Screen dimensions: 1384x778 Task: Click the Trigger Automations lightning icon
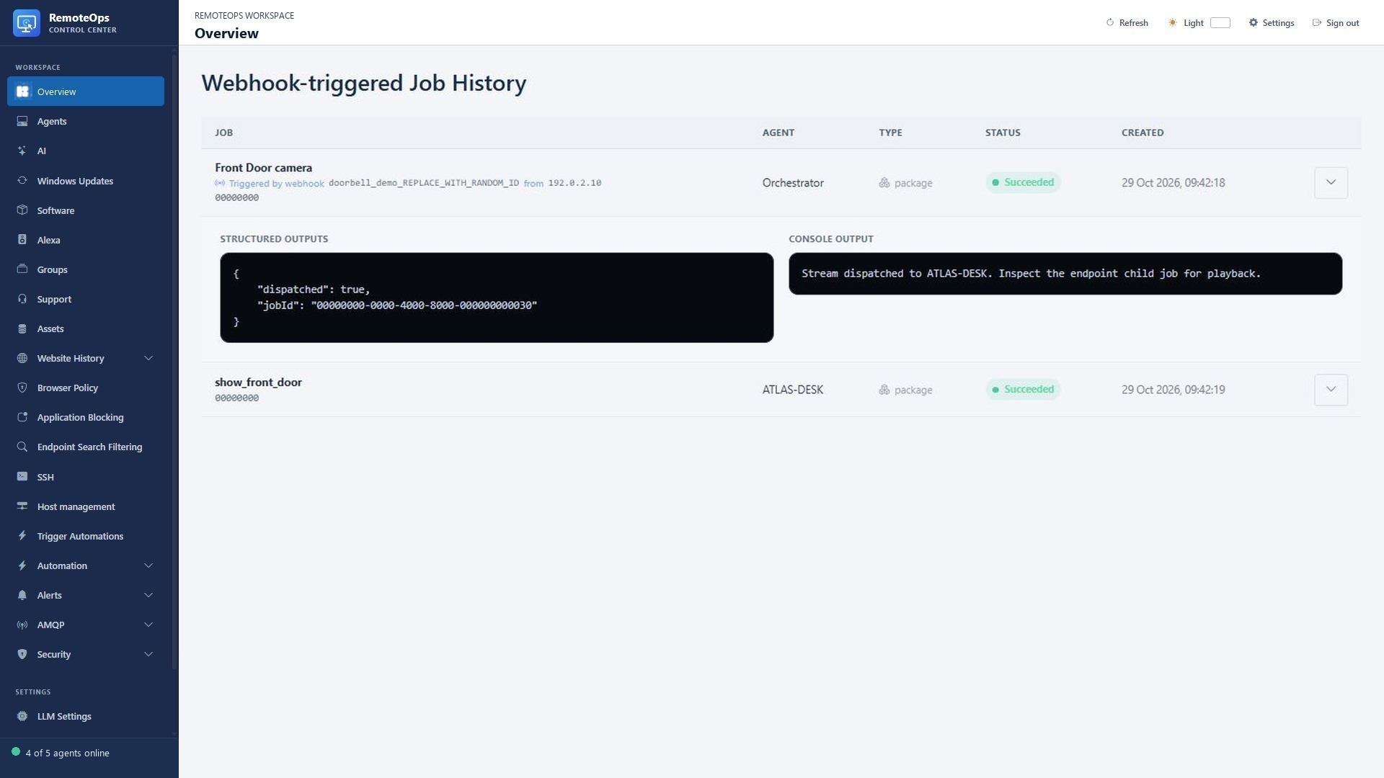point(22,536)
